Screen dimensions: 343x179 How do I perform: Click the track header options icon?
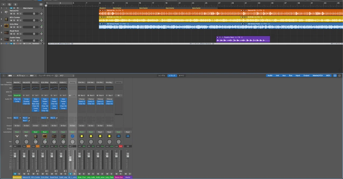pyautogui.click(x=41, y=5)
